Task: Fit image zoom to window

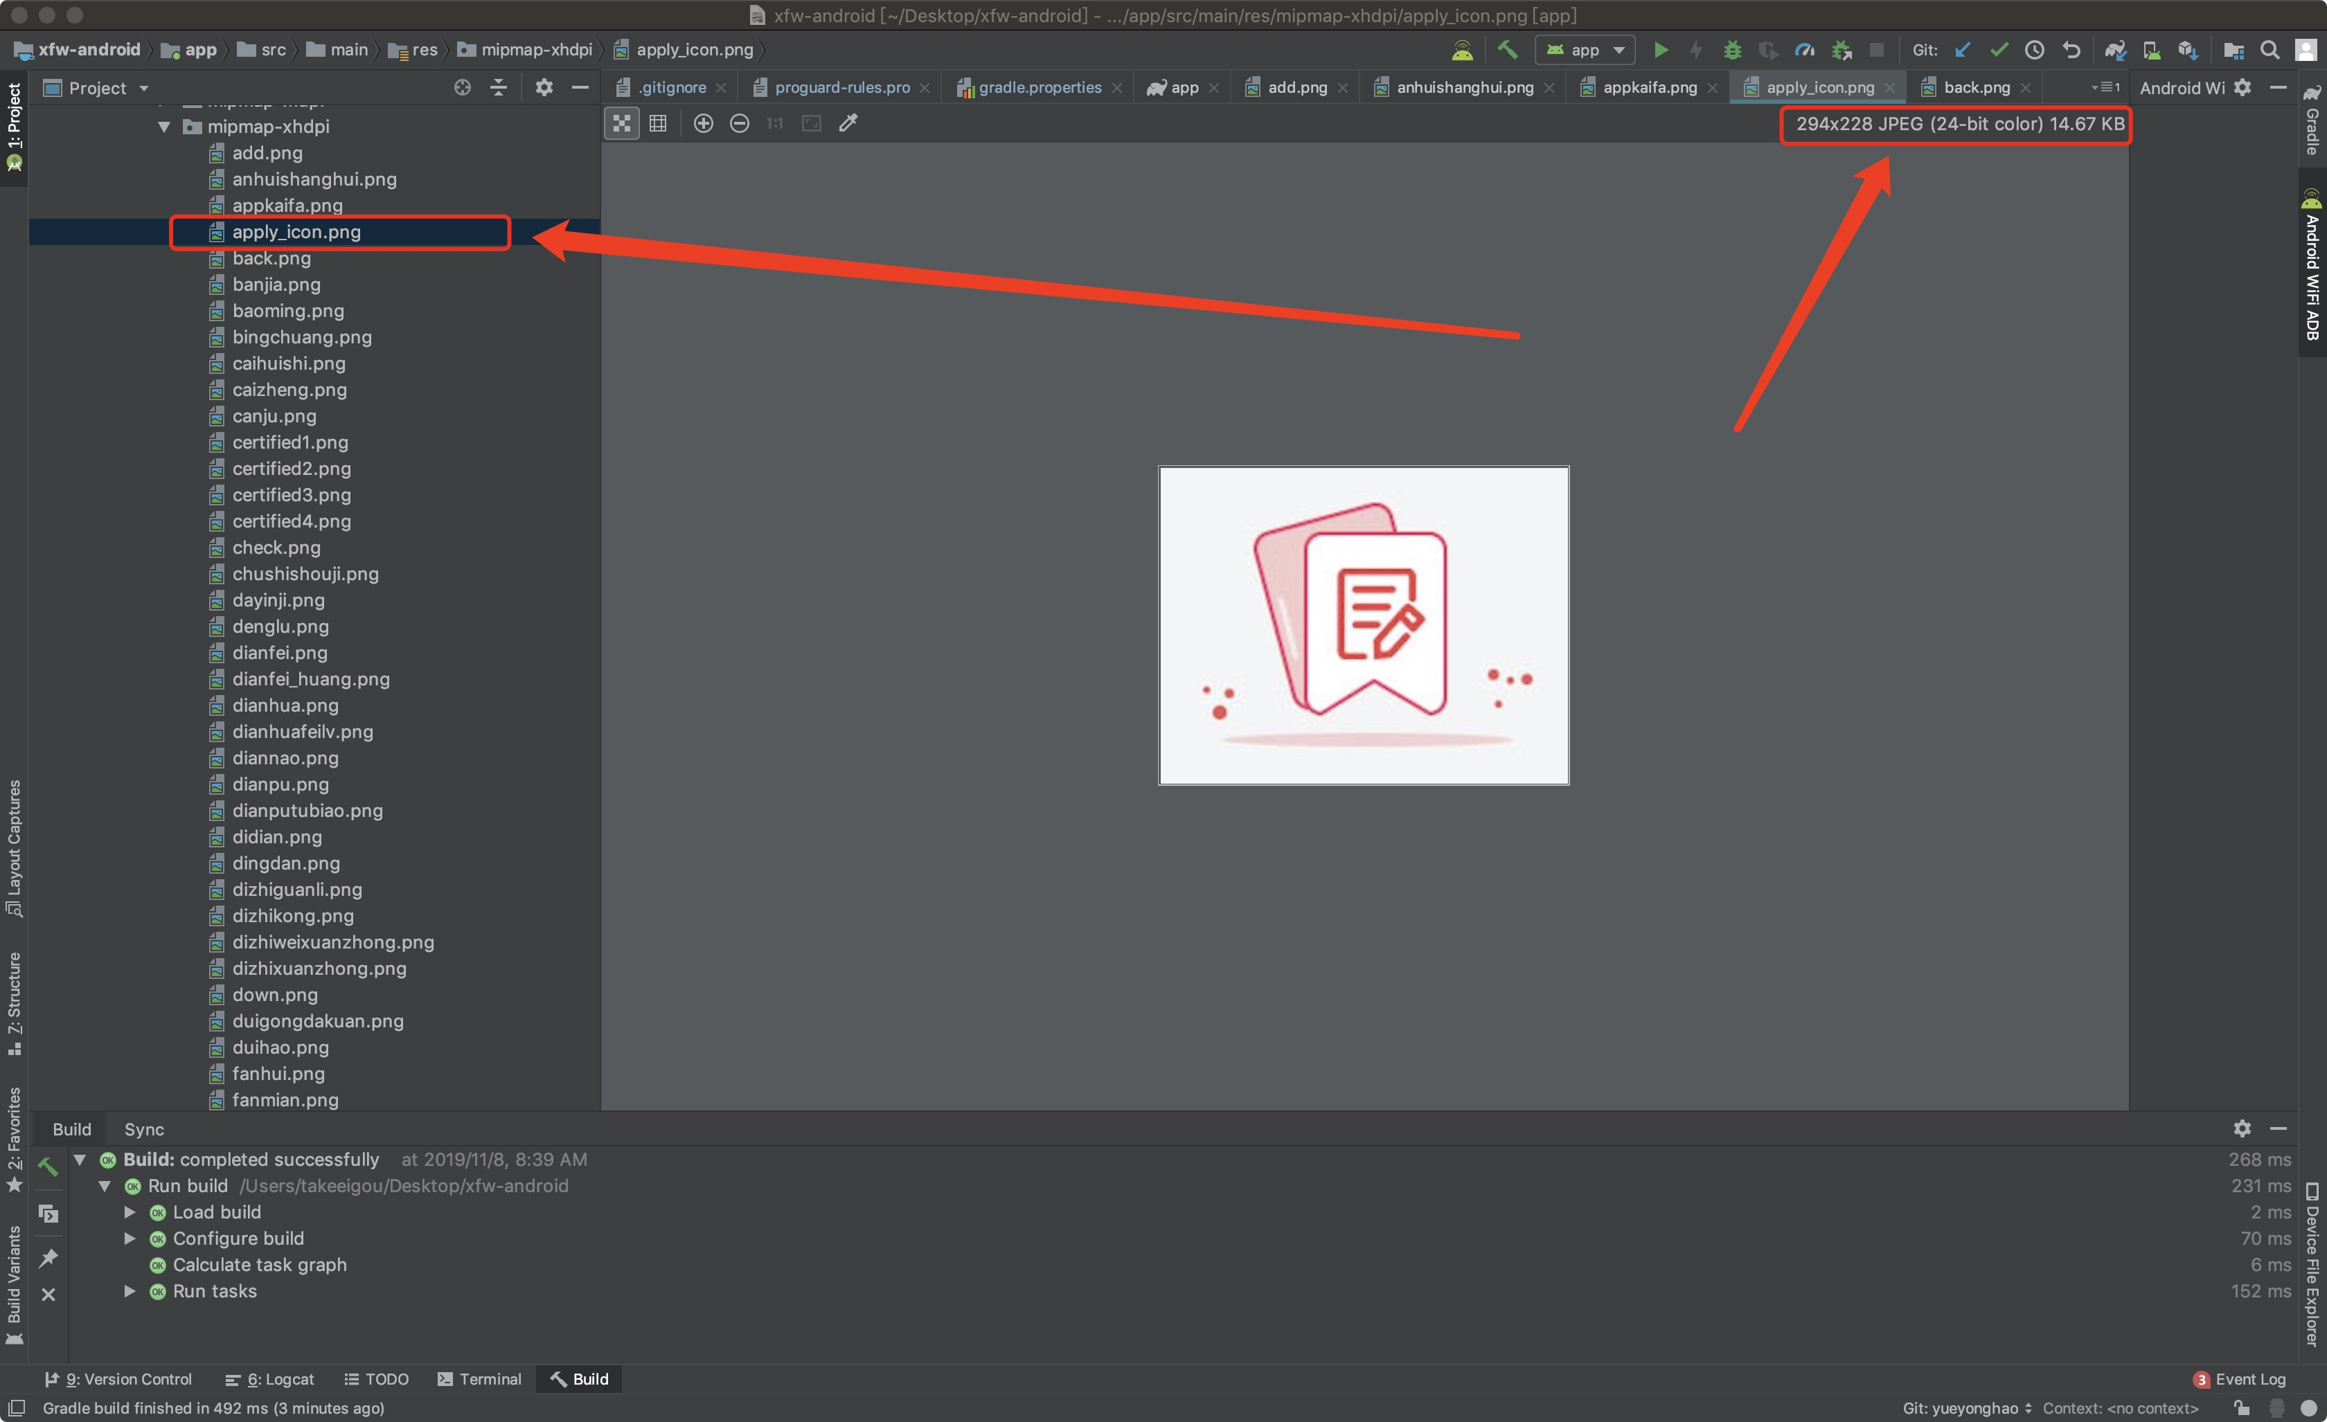Action: (811, 123)
